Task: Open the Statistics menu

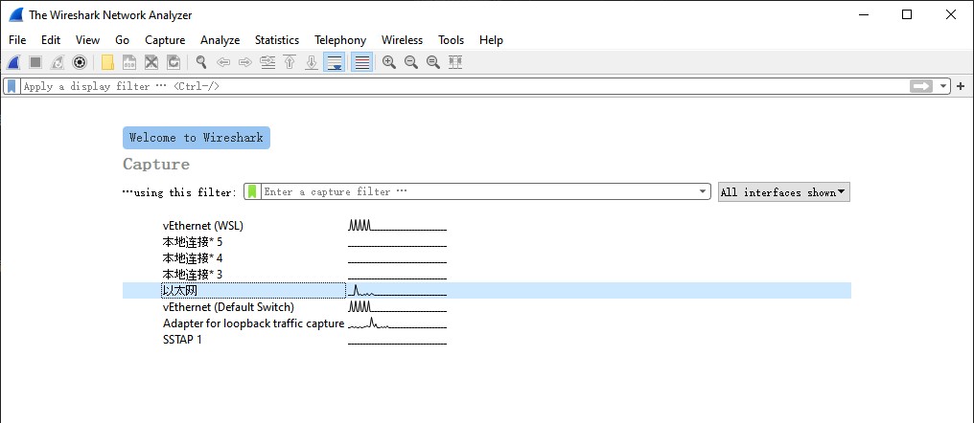Action: (x=277, y=39)
